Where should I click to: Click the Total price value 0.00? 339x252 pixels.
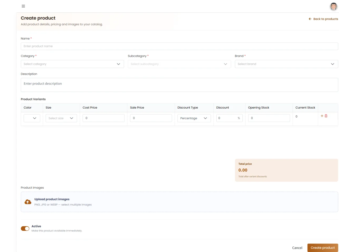pyautogui.click(x=243, y=170)
